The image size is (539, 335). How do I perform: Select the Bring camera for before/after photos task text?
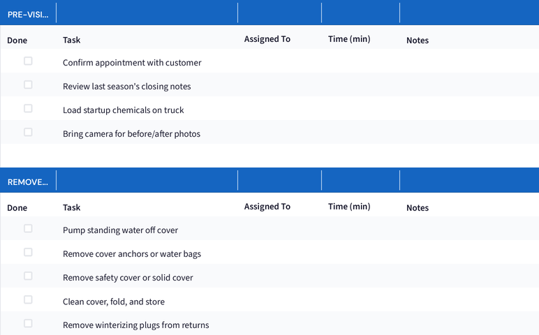(131, 134)
